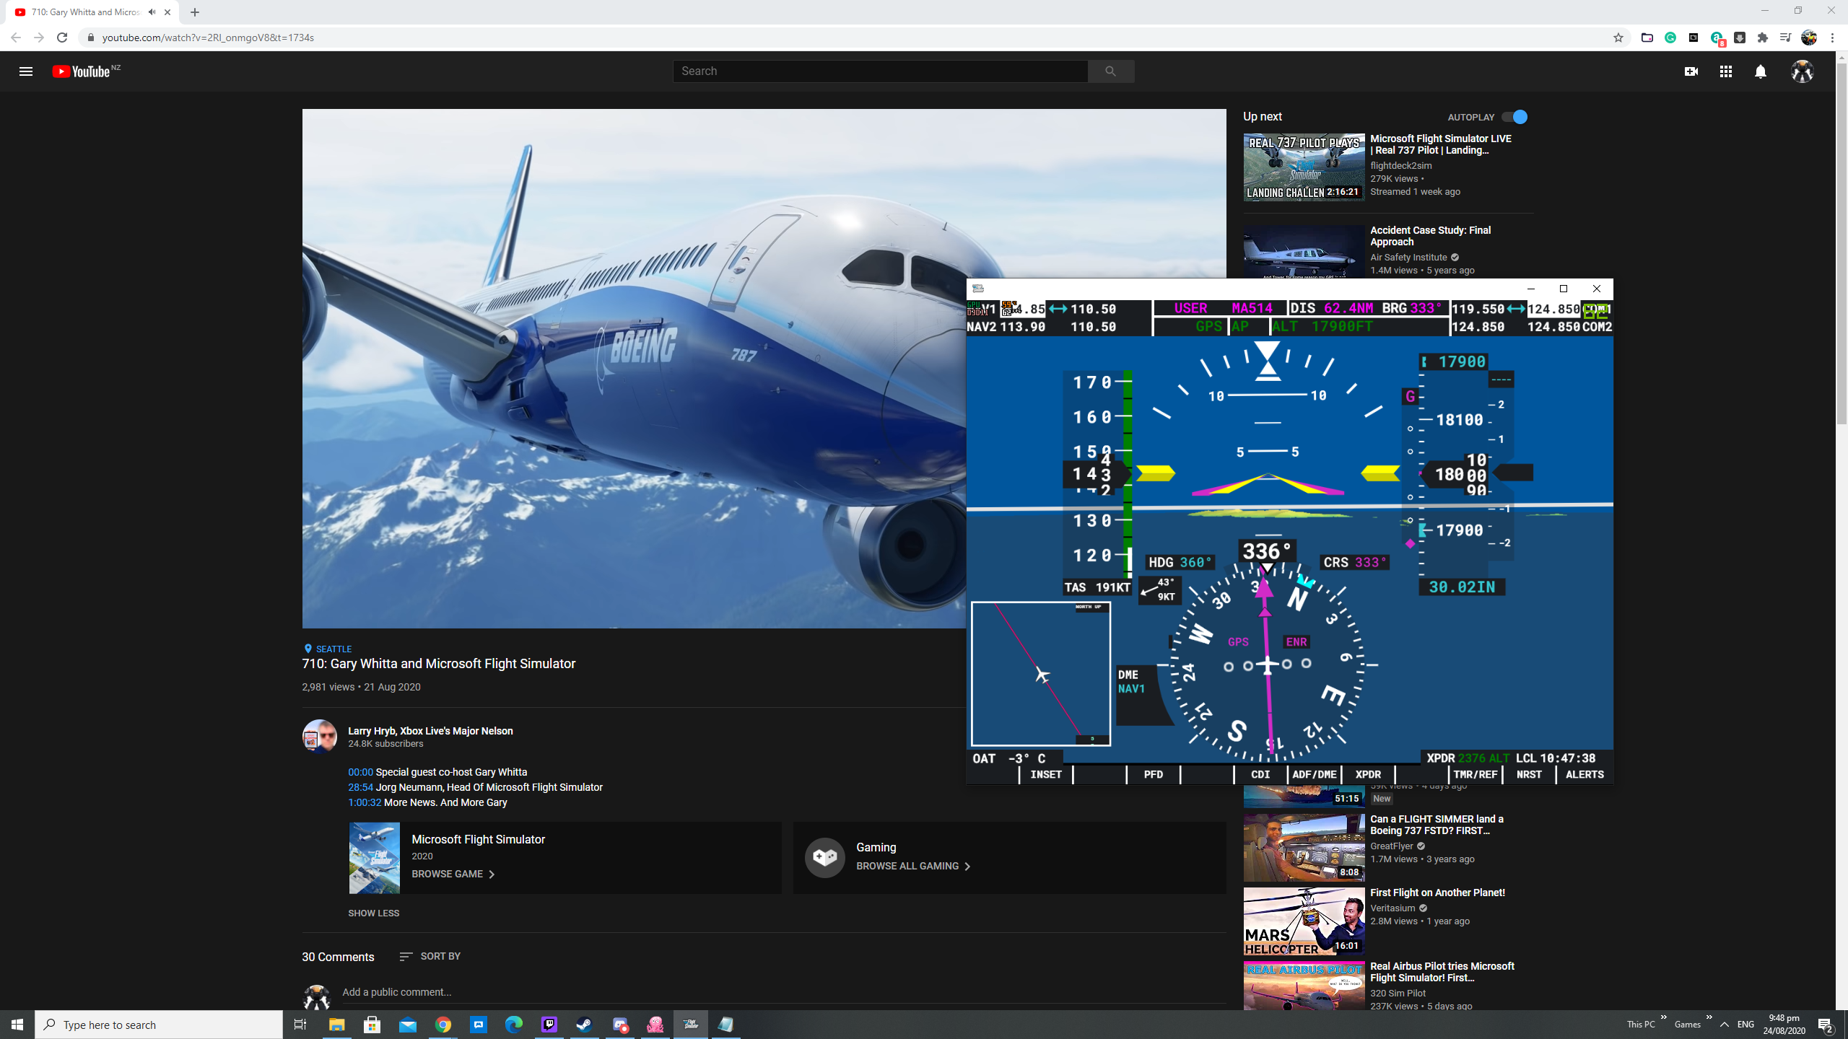This screenshot has width=1848, height=1039.
Task: Open Twitch from the taskbar
Action: point(549,1024)
